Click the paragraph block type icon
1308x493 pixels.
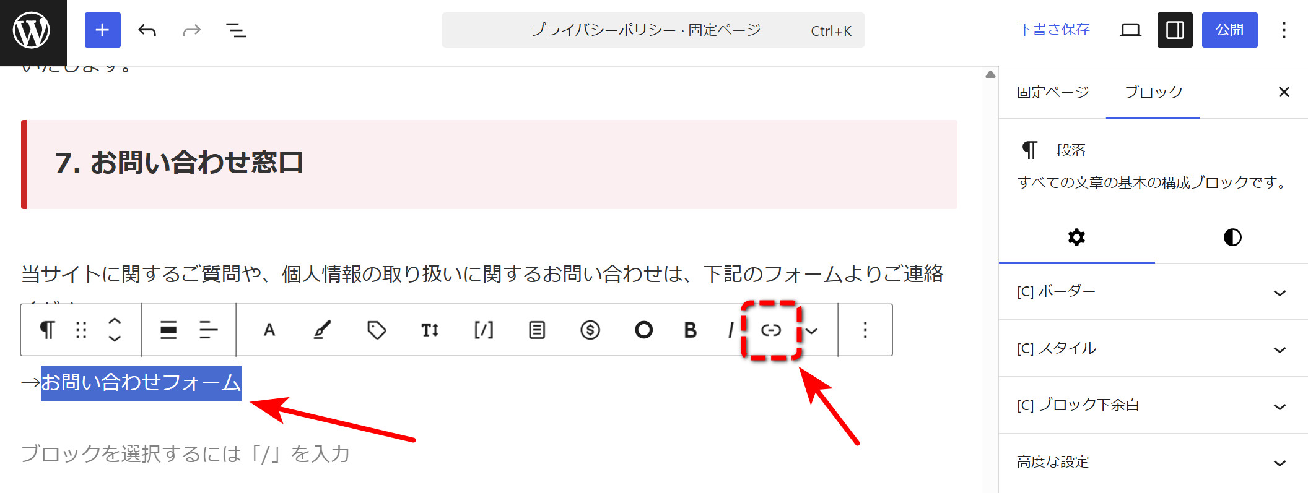click(x=47, y=330)
